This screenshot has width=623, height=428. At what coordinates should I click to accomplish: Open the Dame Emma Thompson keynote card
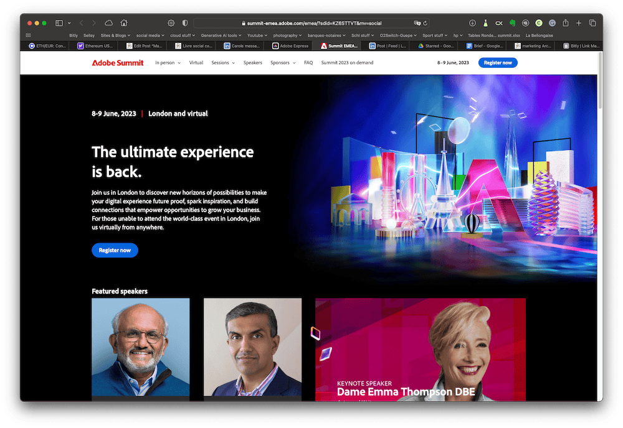click(x=421, y=350)
